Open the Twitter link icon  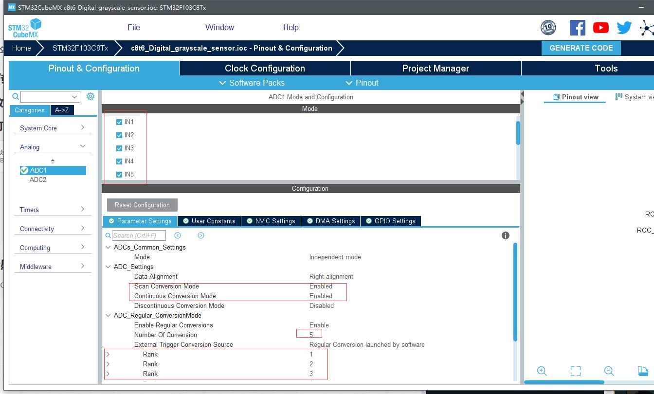[624, 28]
